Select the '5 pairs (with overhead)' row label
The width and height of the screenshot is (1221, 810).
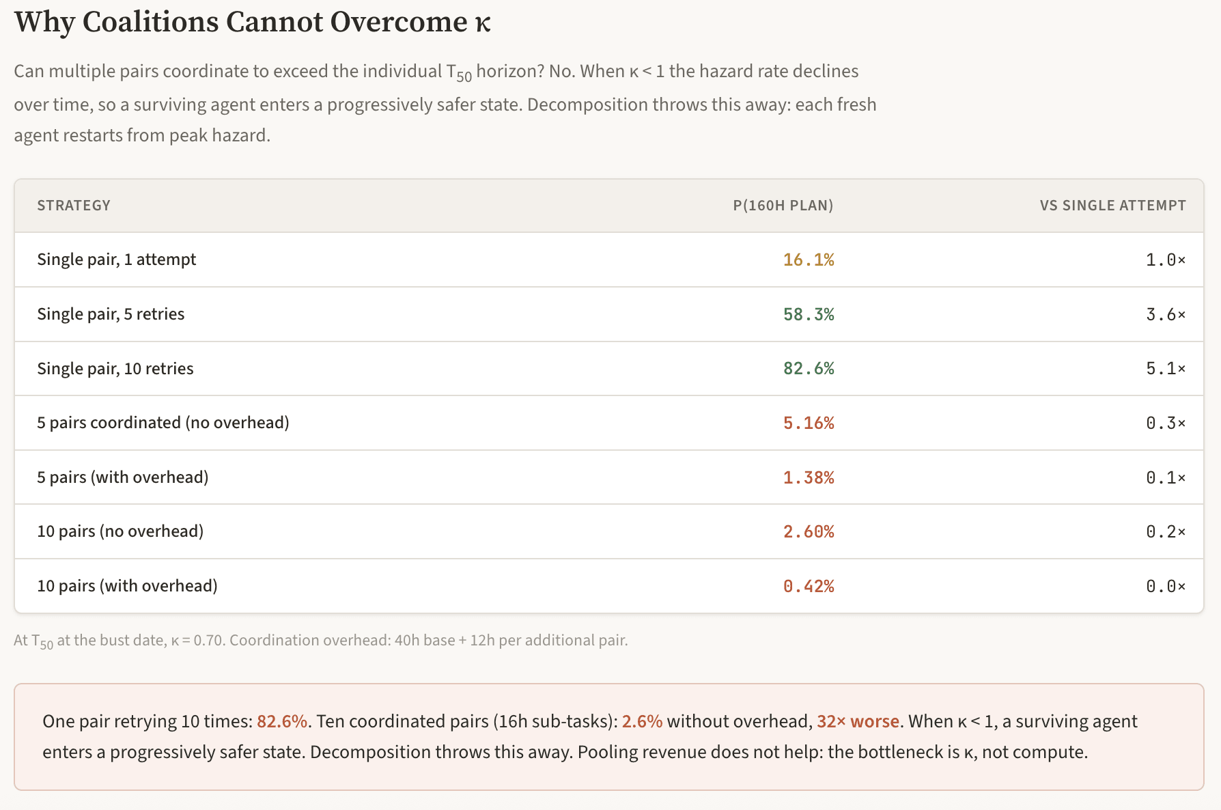coord(123,477)
